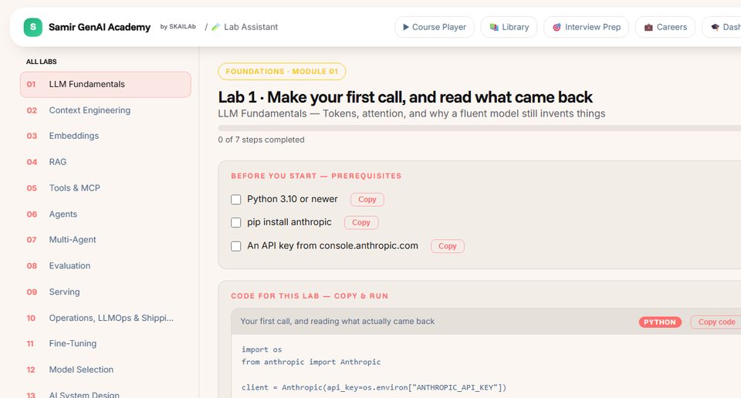This screenshot has width=741, height=398.
Task: Open lab 08 Evaluation
Action: coord(106,266)
